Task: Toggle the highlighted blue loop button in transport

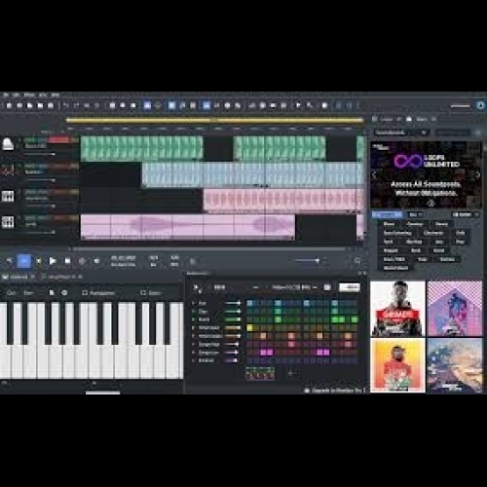Action: pos(24,261)
